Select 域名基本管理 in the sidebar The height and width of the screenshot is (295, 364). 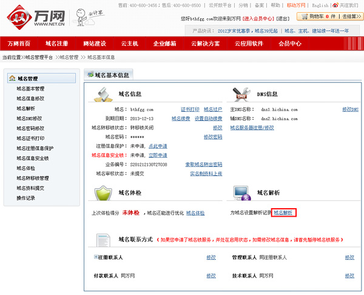tap(30, 89)
